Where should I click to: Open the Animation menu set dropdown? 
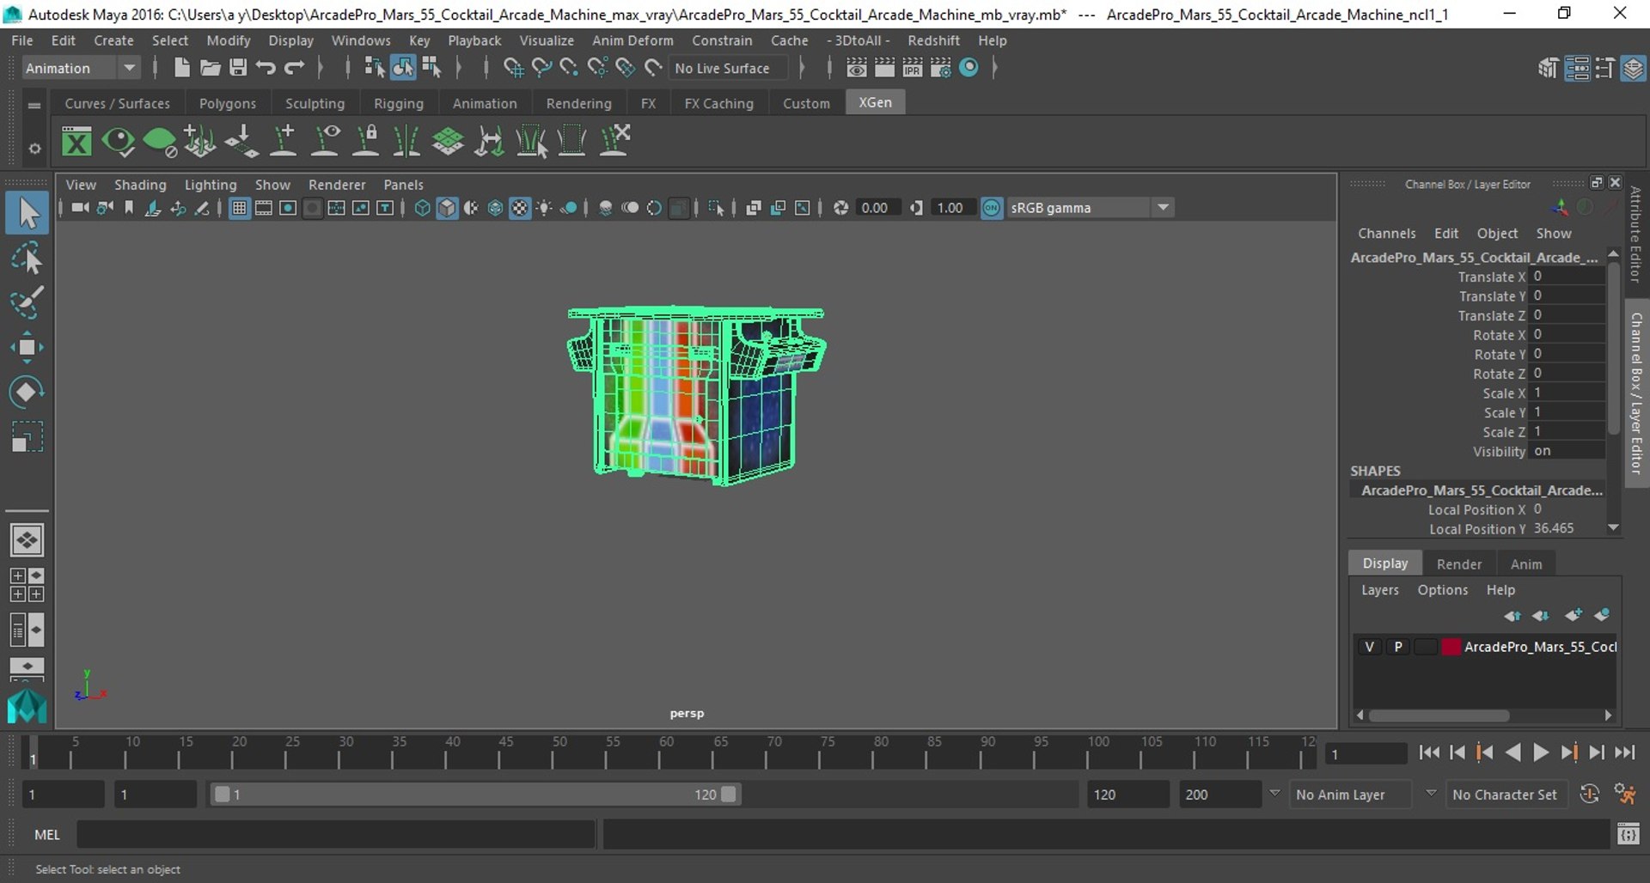click(80, 68)
